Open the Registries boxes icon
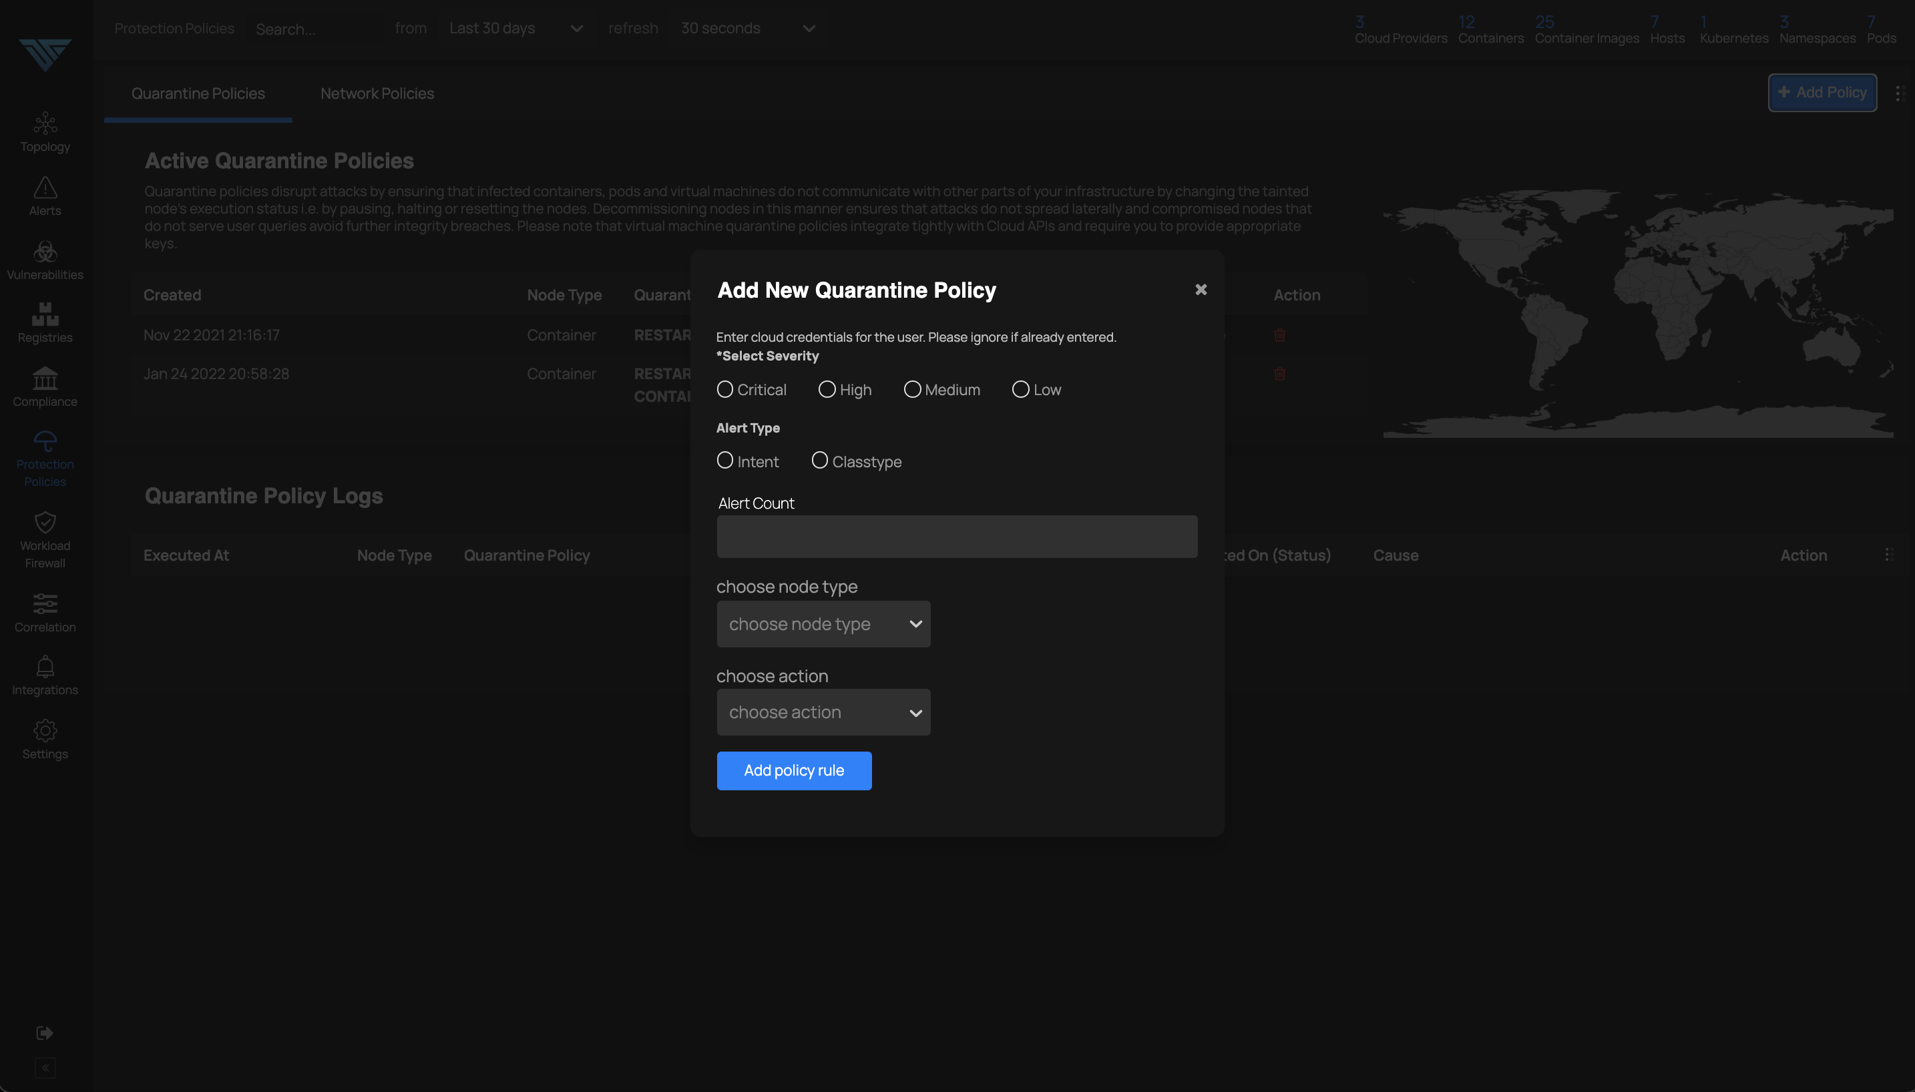The height and width of the screenshot is (1092, 1915). 45,314
